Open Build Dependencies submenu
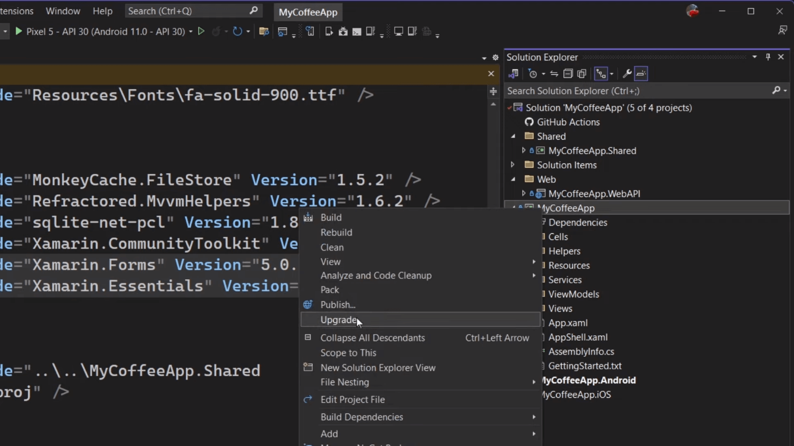Viewport: 794px width, 446px height. pos(420,417)
